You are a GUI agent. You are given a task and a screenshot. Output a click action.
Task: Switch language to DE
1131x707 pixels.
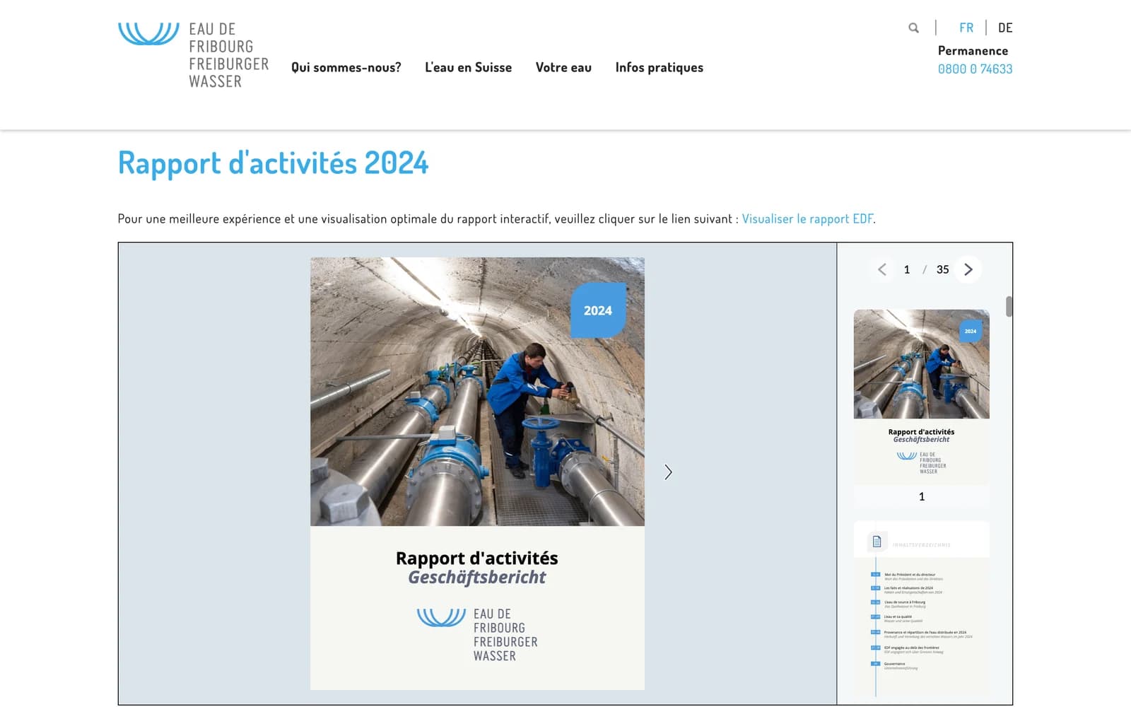coord(1005,28)
